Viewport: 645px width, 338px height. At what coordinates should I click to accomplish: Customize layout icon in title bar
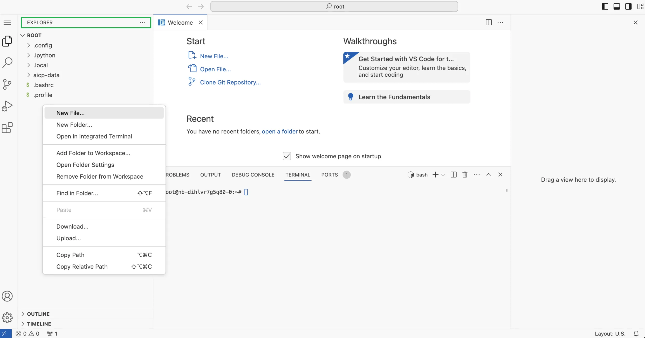coord(640,6)
